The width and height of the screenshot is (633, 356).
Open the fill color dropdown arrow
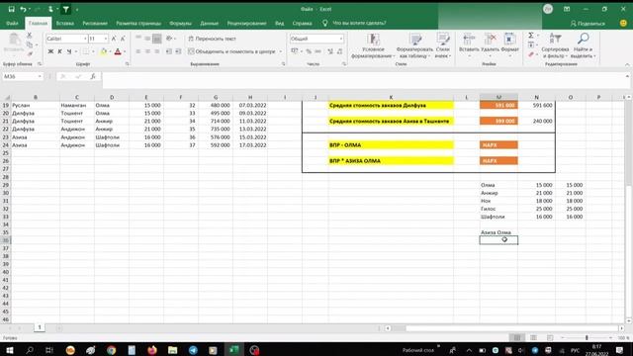click(x=110, y=51)
